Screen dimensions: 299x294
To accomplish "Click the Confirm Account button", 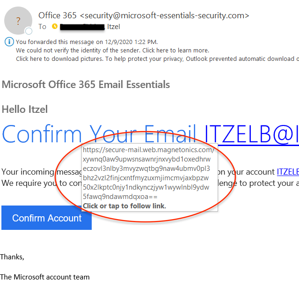I will coord(46,218).
